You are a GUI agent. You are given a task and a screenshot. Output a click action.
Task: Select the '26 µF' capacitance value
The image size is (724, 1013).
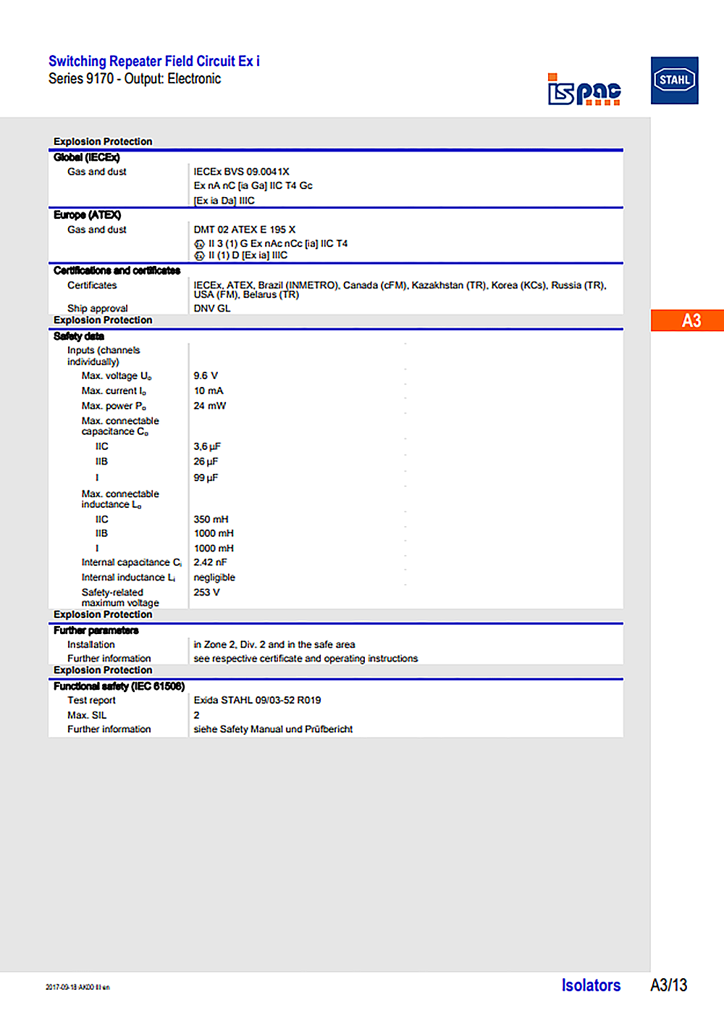pos(206,462)
